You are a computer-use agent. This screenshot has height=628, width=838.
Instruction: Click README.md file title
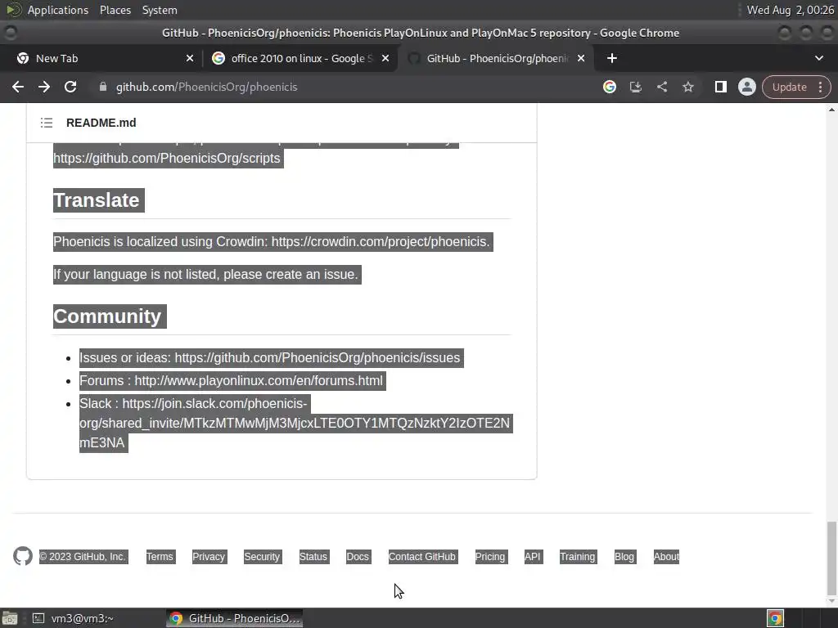click(101, 123)
